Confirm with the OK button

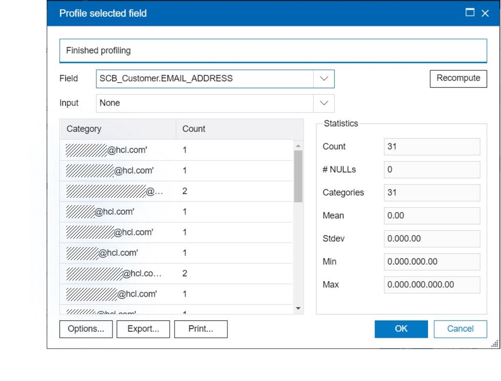click(401, 329)
